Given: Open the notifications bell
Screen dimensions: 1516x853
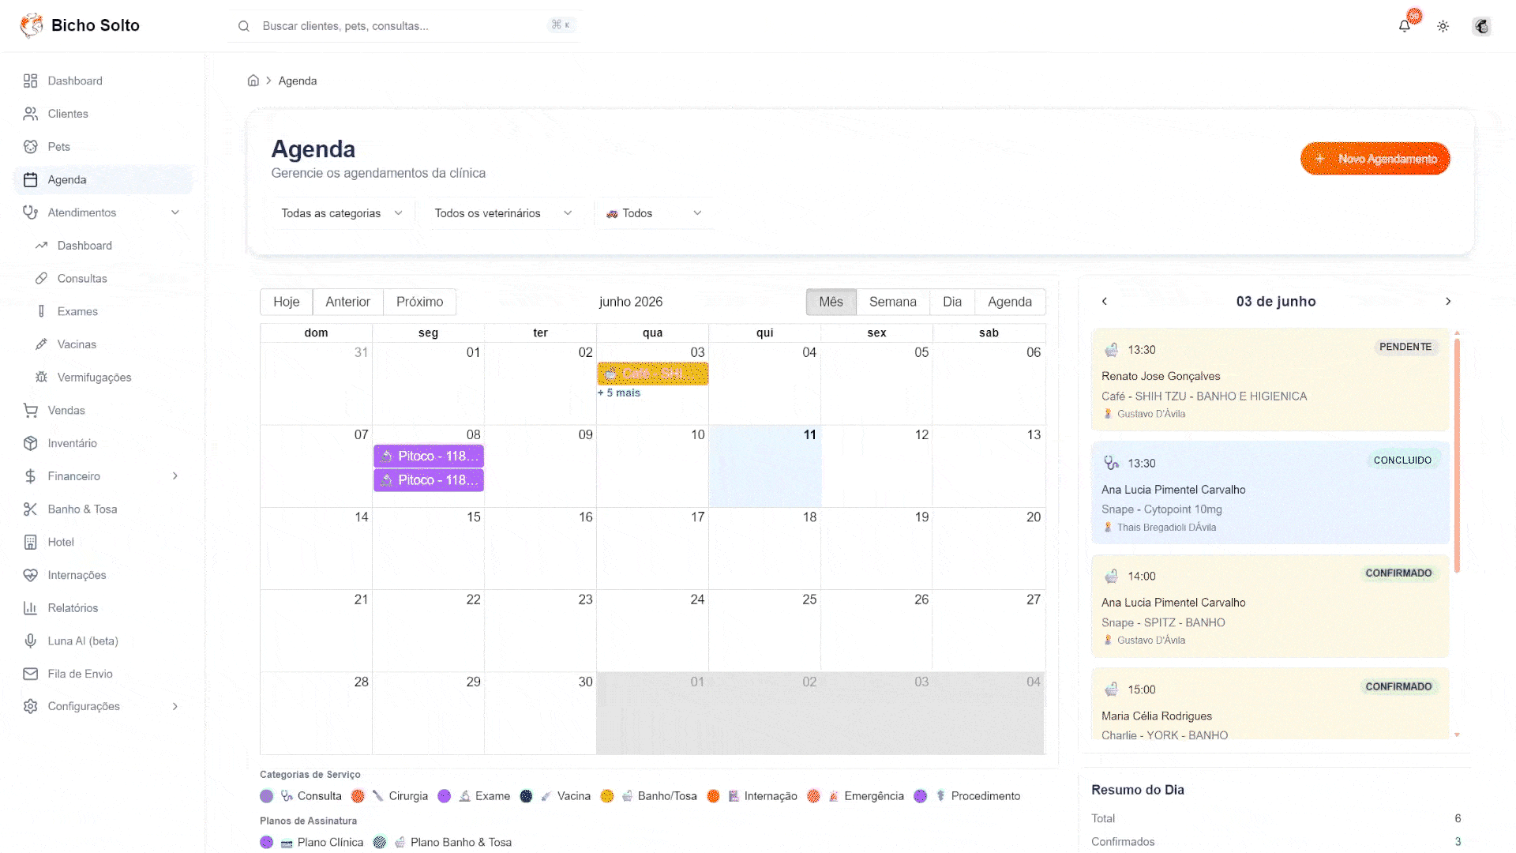Looking at the screenshot, I should (x=1405, y=26).
